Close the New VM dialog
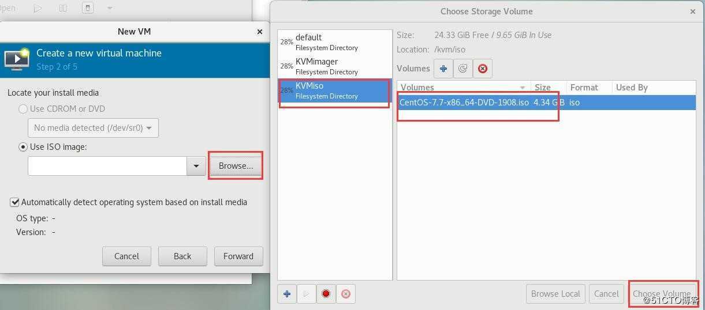The image size is (705, 310). click(x=260, y=32)
